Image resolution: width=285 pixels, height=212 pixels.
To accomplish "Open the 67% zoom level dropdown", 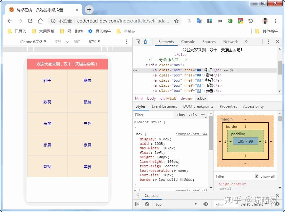I will tap(94, 42).
